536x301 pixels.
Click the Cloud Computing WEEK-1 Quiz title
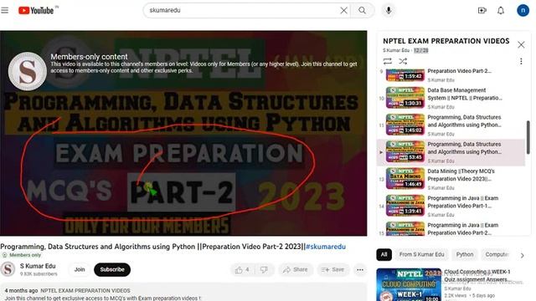click(x=477, y=275)
